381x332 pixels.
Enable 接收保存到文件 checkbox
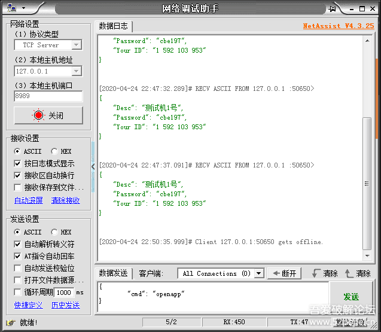click(17, 187)
